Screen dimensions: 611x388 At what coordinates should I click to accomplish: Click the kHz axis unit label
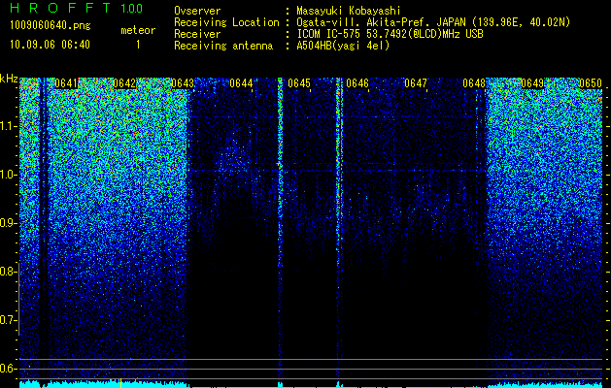click(x=9, y=79)
